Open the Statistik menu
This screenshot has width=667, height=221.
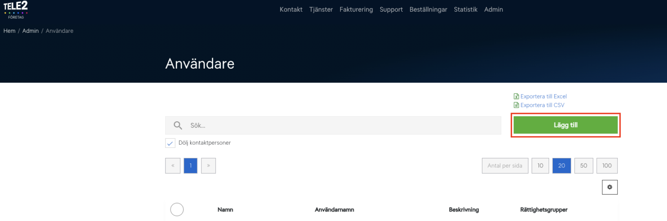[x=466, y=10]
